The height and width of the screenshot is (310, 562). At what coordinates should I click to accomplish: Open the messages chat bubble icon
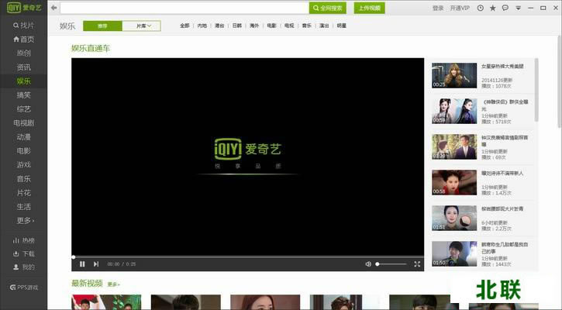(505, 8)
